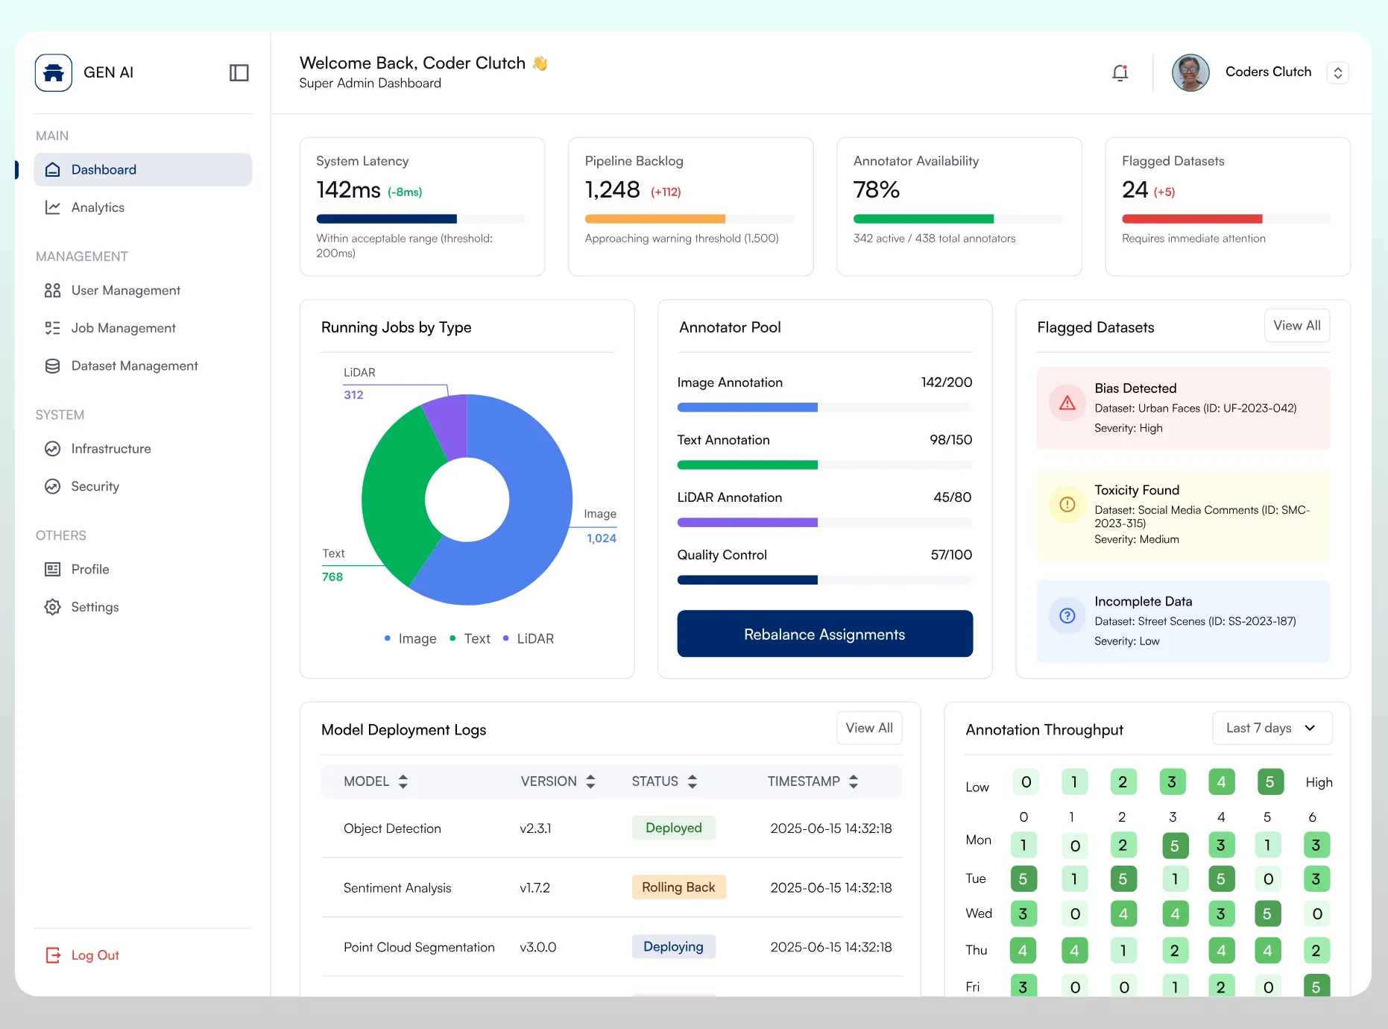Click the Incomplete Data question icon
Viewport: 1388px width, 1029px height.
1067,616
